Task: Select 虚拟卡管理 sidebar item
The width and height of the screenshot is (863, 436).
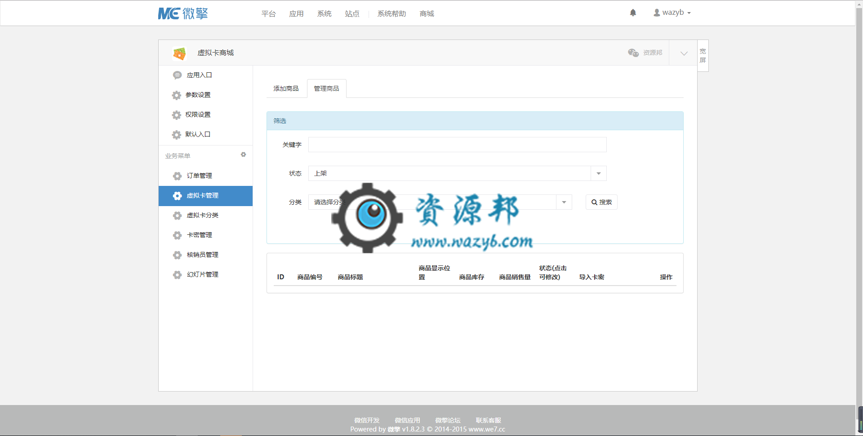Action: 205,196
